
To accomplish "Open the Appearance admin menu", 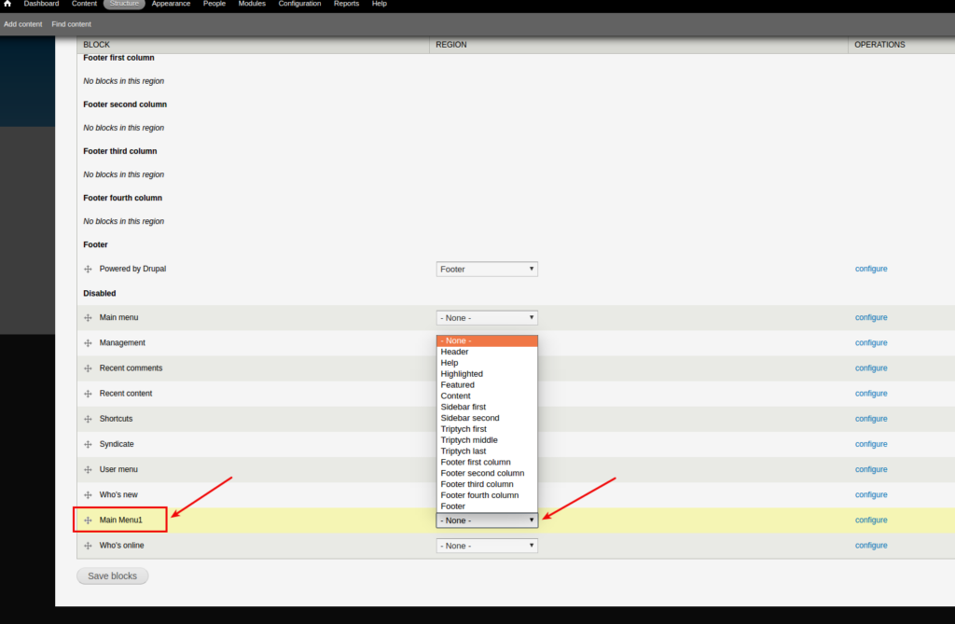I will [172, 4].
